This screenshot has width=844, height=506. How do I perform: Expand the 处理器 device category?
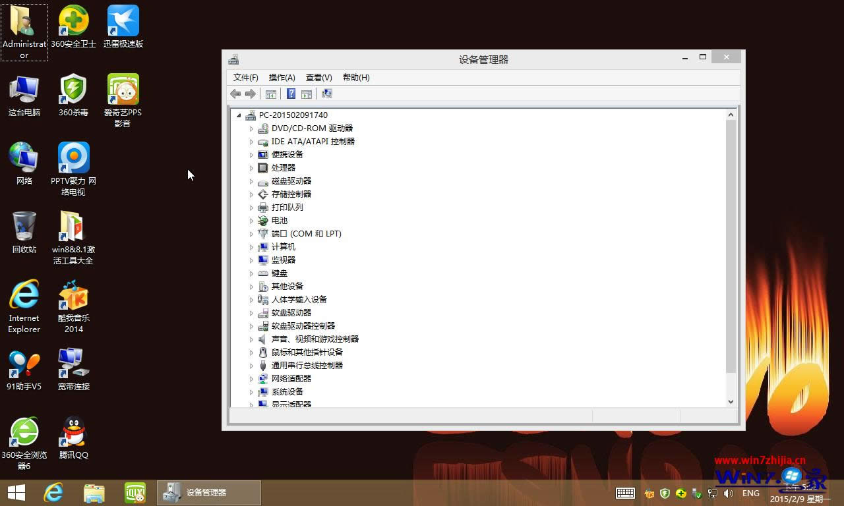pyautogui.click(x=252, y=167)
